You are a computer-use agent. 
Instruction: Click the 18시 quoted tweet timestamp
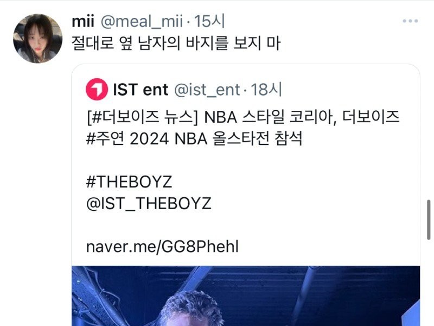(x=266, y=90)
